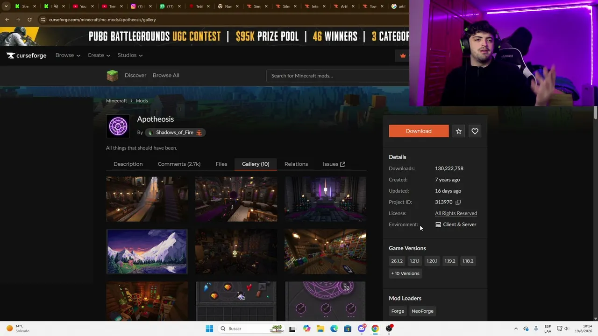The width and height of the screenshot is (598, 336).
Task: Click the Browse All link
Action: pos(166,76)
